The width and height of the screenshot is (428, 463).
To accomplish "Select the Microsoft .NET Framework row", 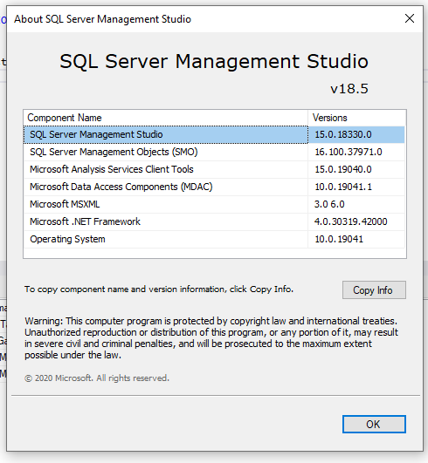I will tap(214, 221).
